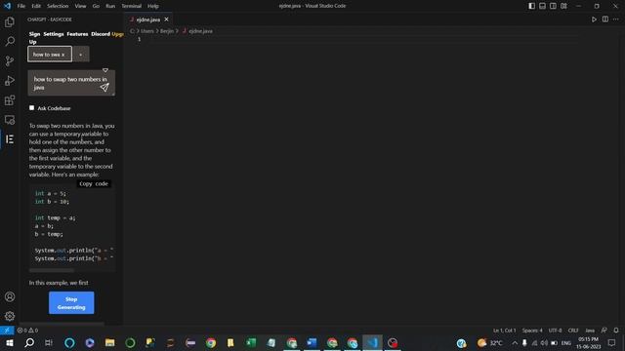Add a new chat tab with plus
The height and width of the screenshot is (351, 625).
click(x=80, y=55)
